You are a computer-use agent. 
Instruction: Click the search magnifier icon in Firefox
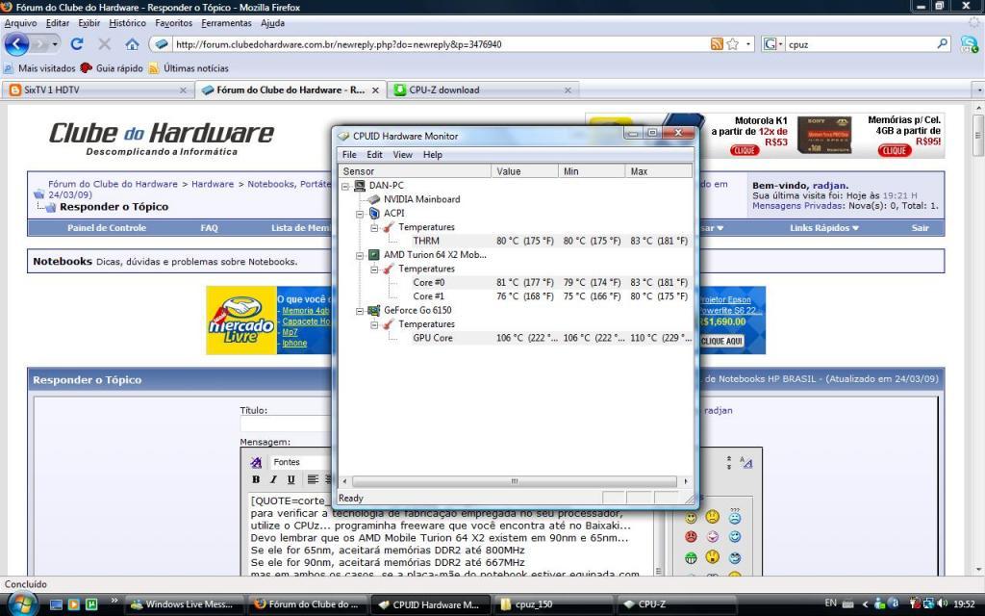tap(943, 44)
